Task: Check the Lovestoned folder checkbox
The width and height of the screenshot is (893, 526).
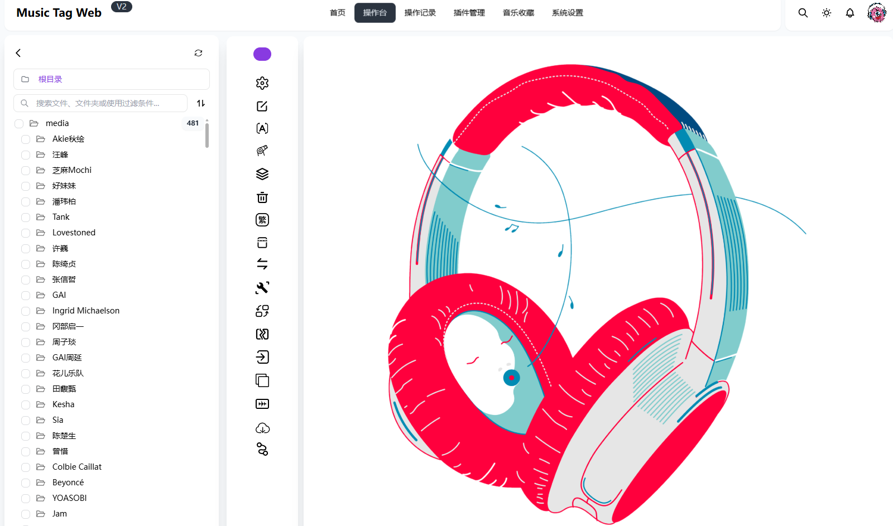Action: click(26, 233)
